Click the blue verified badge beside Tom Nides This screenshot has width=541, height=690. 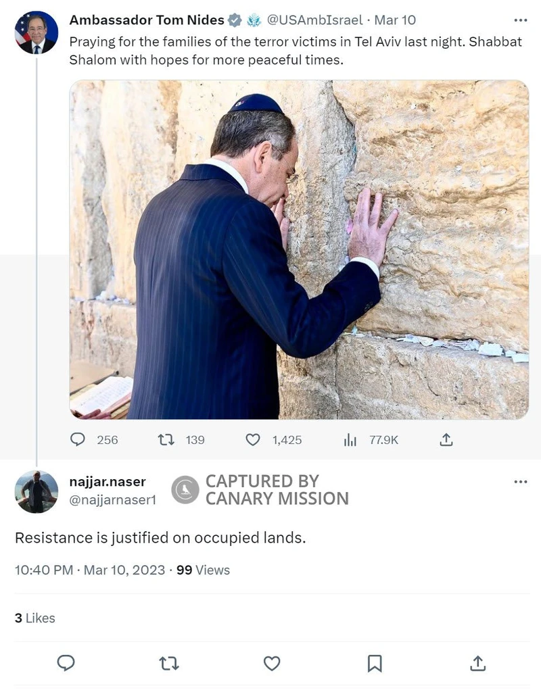(x=235, y=20)
